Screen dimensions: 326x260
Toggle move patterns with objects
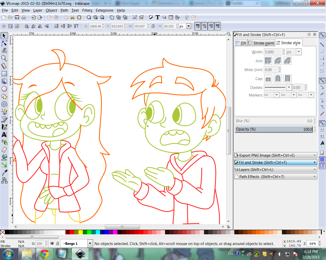(x=218, y=26)
